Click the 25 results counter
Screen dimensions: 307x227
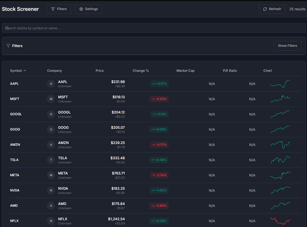pyautogui.click(x=297, y=9)
